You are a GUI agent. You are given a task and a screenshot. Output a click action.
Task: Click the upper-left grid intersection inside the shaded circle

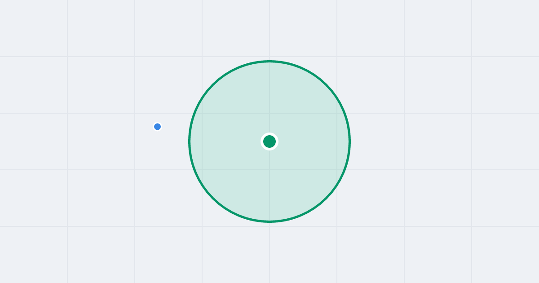tap(202, 113)
